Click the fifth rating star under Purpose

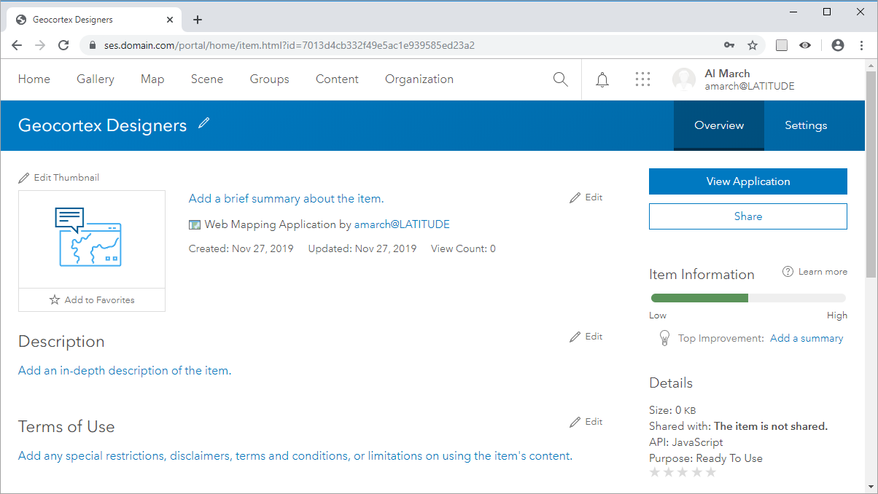(710, 472)
